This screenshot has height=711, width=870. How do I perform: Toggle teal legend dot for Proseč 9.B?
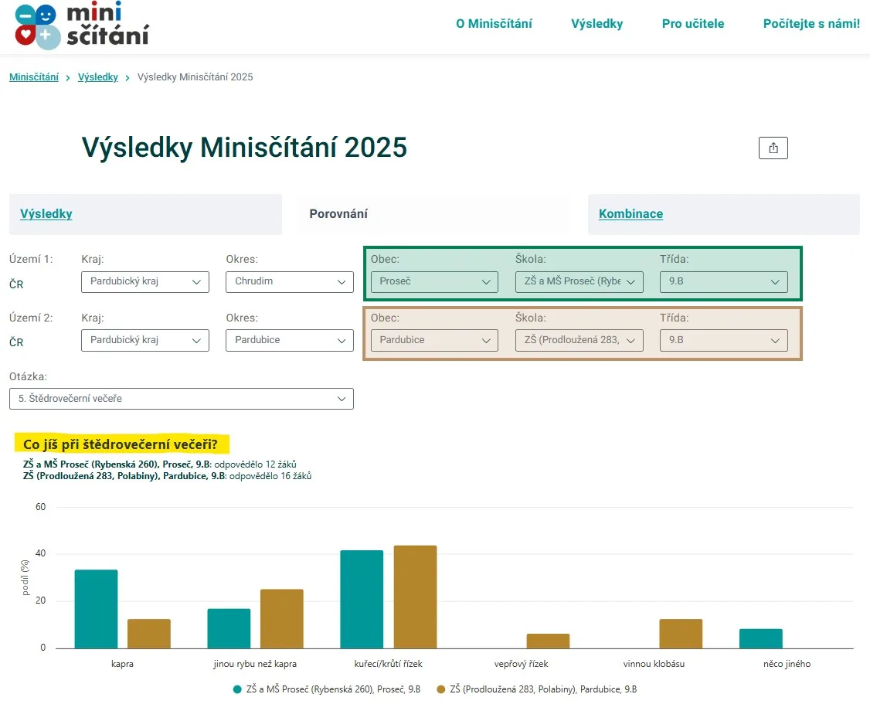pos(237,689)
